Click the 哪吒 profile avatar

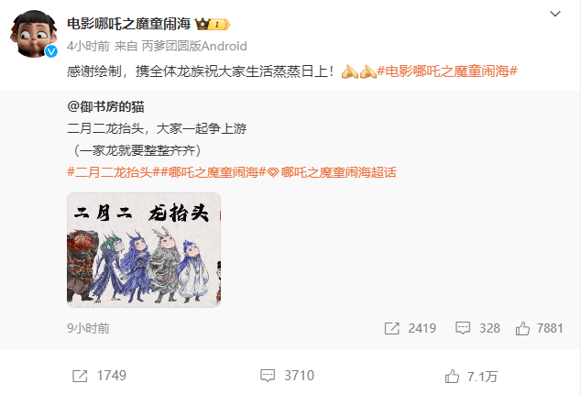[34, 34]
